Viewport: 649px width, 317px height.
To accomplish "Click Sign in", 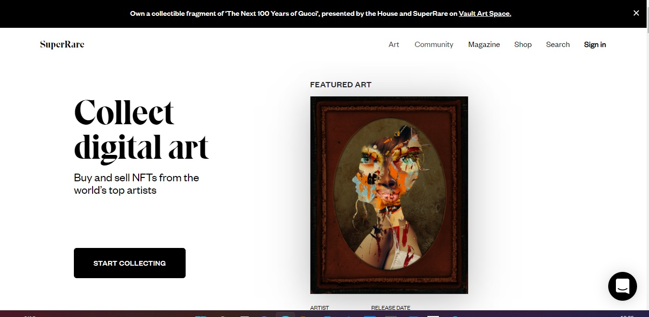I will coord(595,45).
